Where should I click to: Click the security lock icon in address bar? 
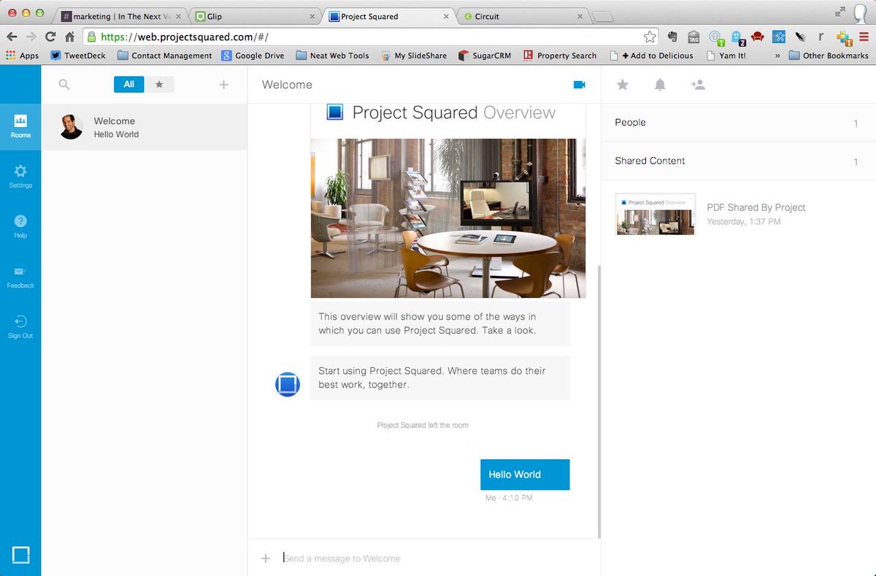pyautogui.click(x=91, y=37)
